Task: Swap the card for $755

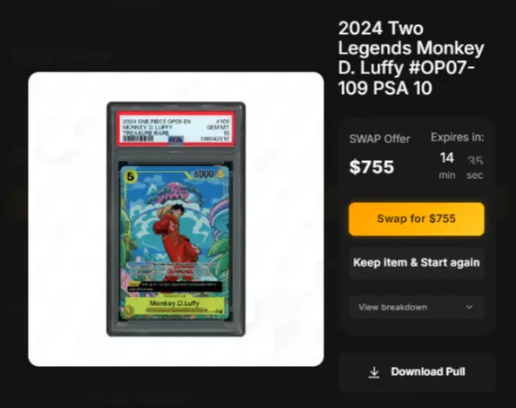Action: 417,219
